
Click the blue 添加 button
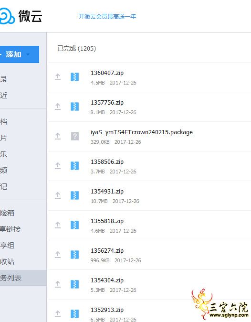coord(20,54)
